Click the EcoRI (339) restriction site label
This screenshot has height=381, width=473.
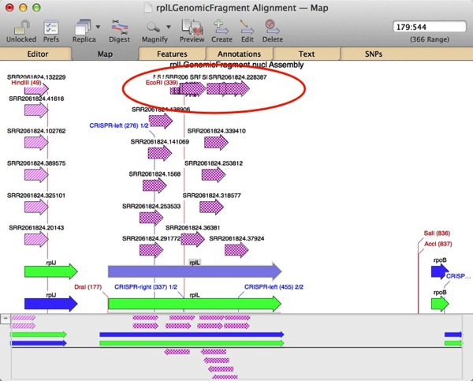click(x=162, y=81)
